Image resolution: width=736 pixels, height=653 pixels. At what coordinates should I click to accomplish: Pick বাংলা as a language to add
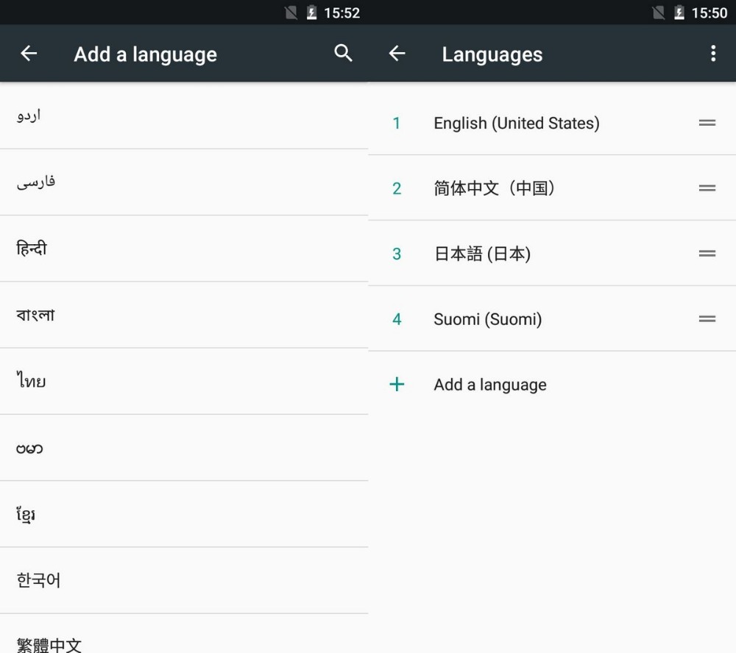pos(35,315)
